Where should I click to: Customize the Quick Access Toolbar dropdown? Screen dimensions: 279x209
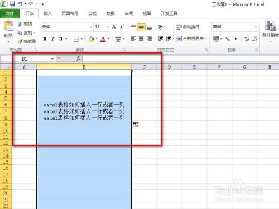(x=42, y=4)
